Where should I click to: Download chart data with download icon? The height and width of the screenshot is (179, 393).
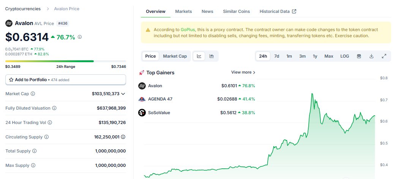(371, 56)
